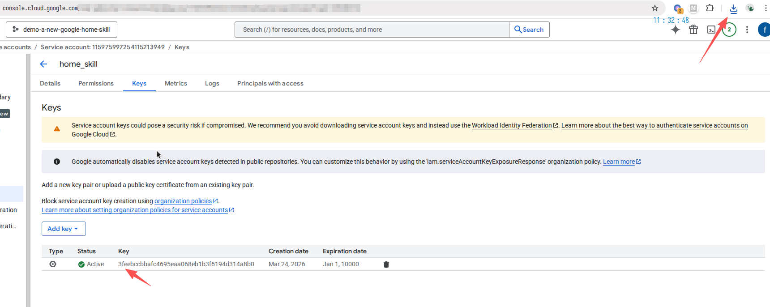The width and height of the screenshot is (770, 307).
Task: Open Principals with access tab
Action: pyautogui.click(x=270, y=83)
